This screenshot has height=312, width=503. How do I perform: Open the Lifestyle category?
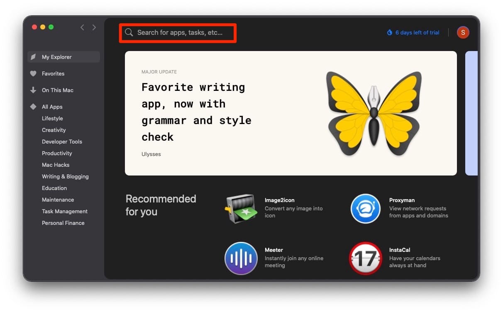pos(52,118)
